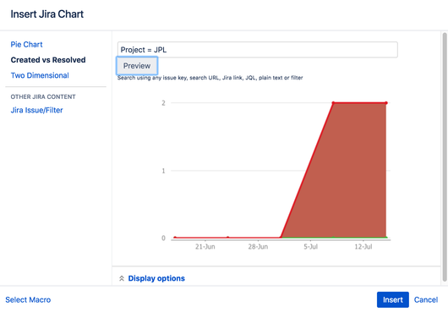Select Pie Chart type
Screen dimensions: 448x312
coord(26,45)
